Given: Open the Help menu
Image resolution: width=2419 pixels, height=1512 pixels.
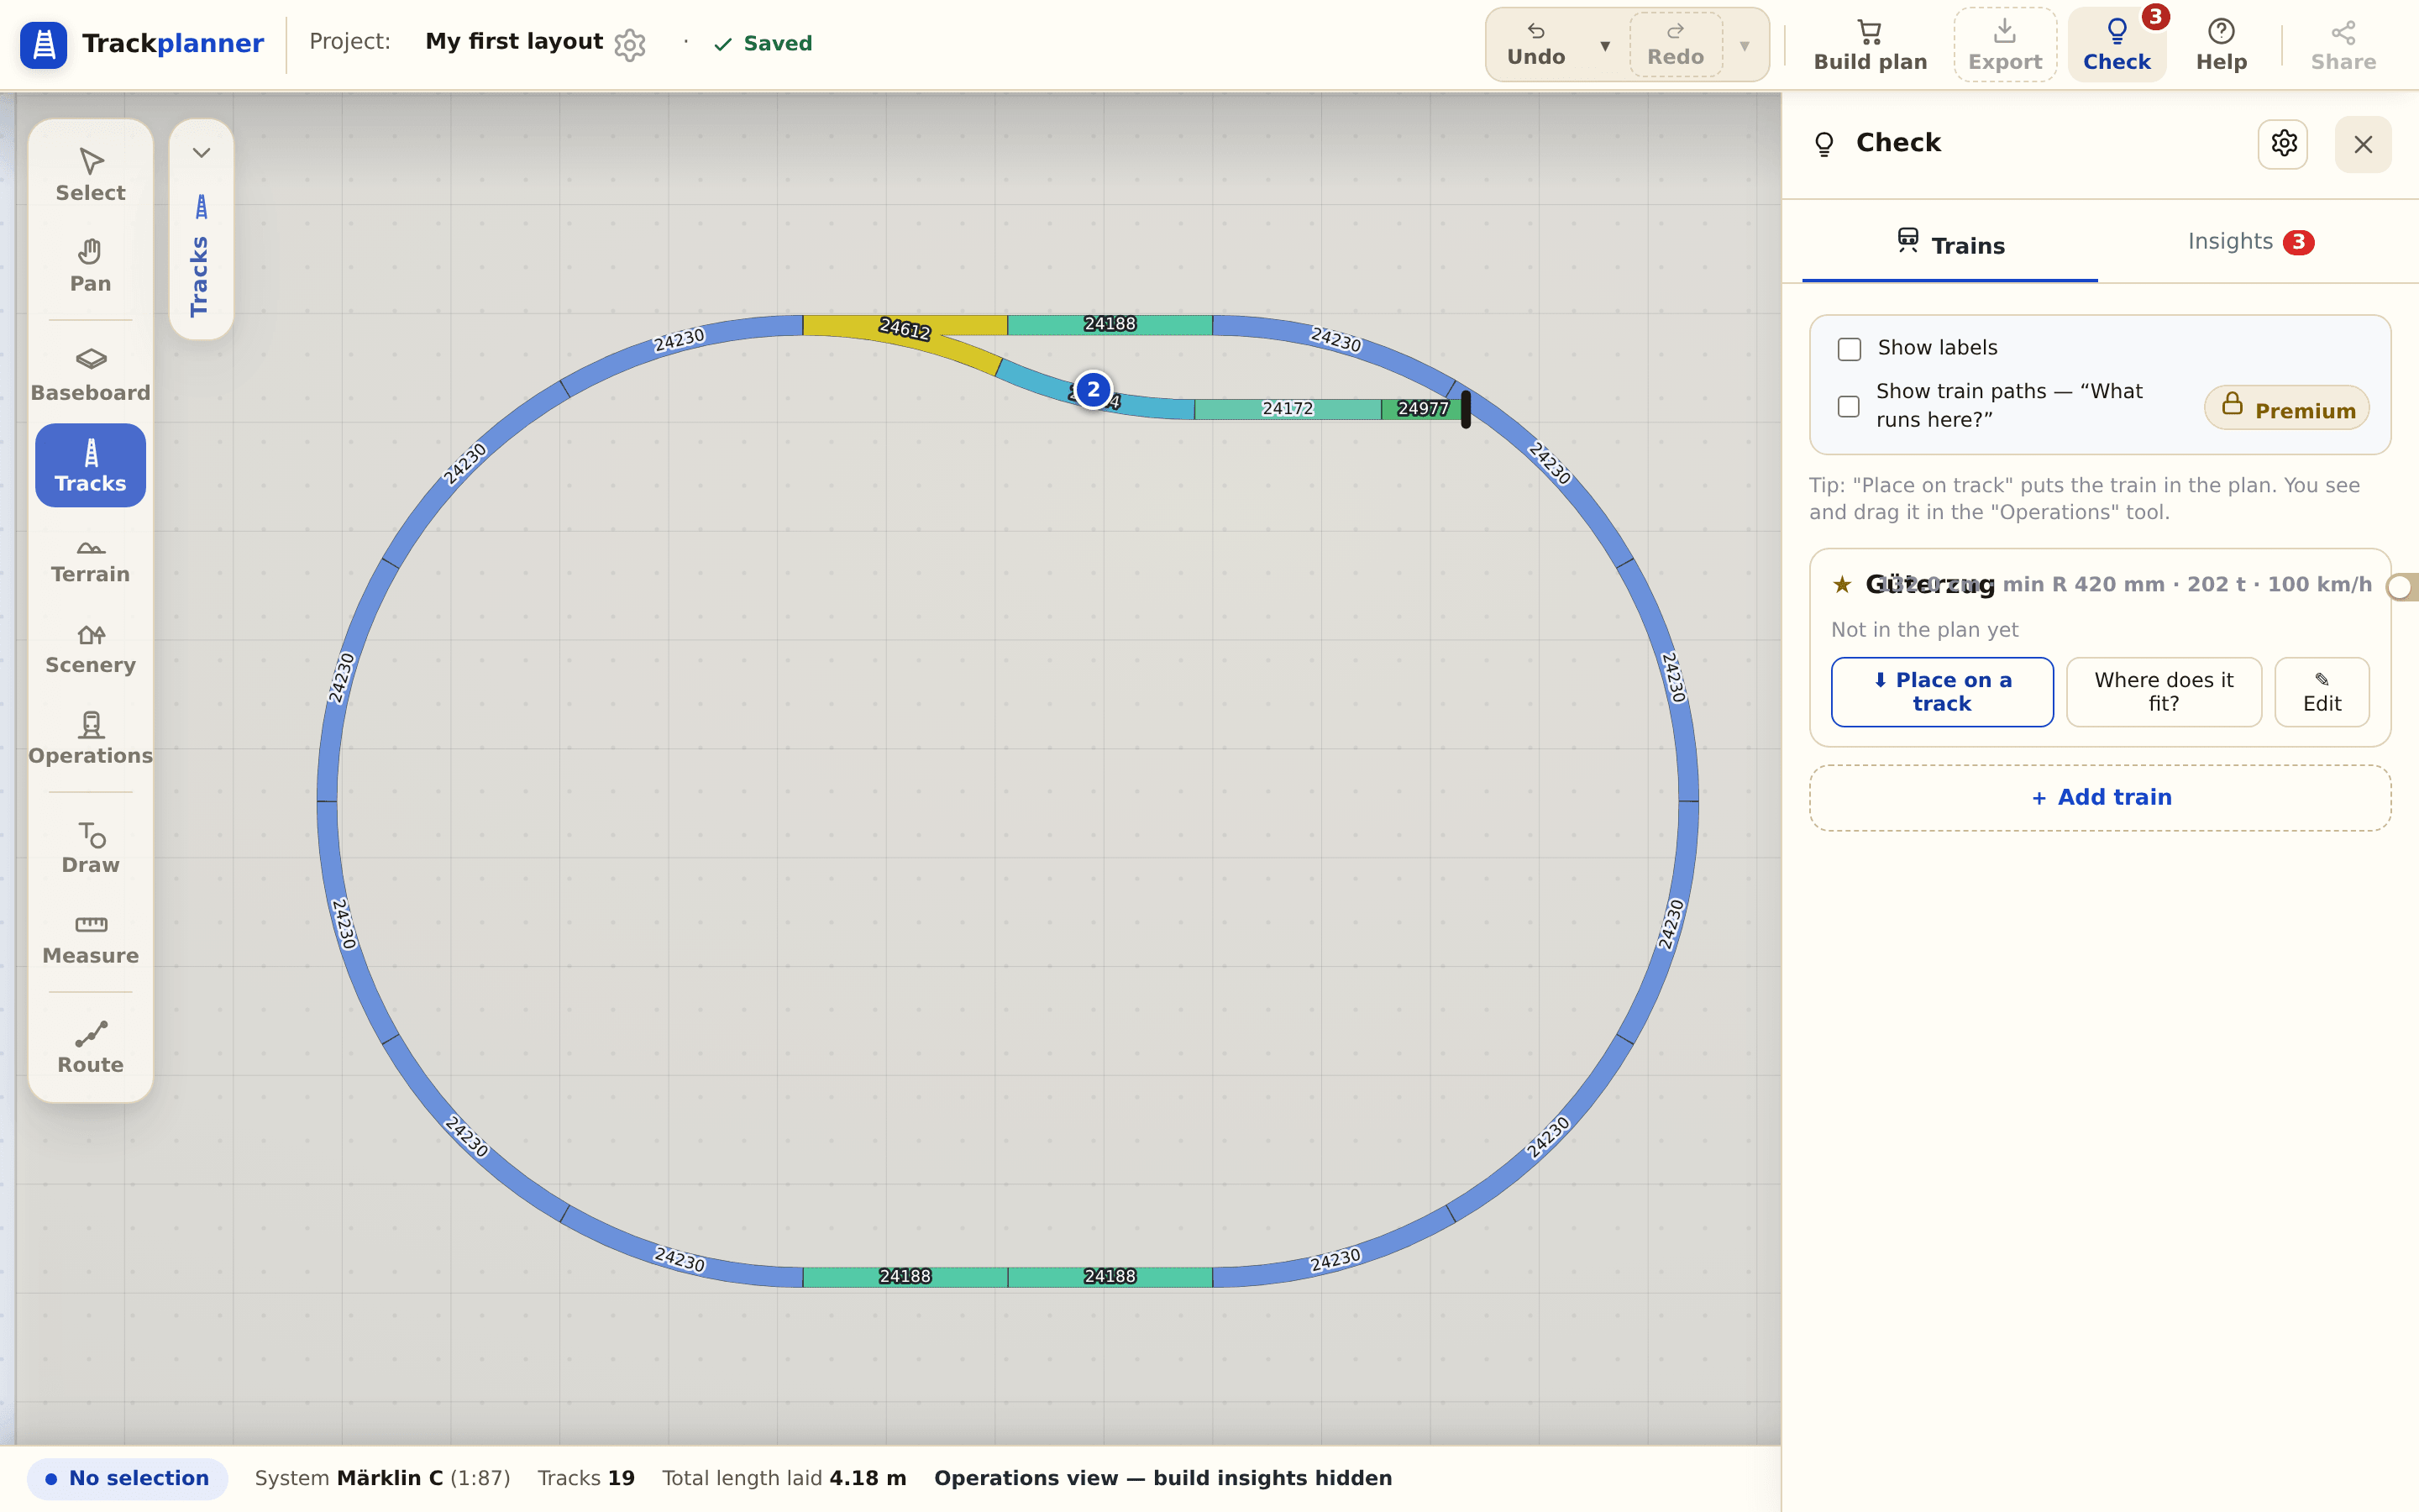Looking at the screenshot, I should (x=2221, y=44).
